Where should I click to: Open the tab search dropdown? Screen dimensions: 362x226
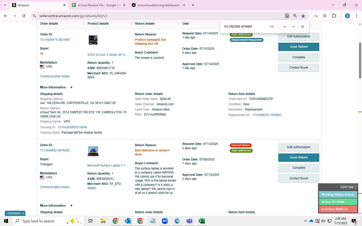(5, 5)
